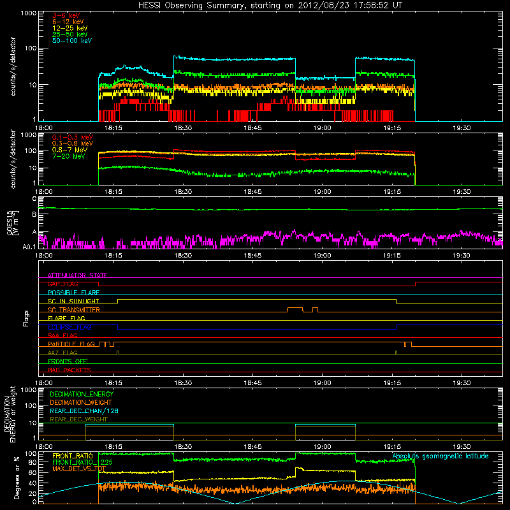The height and width of the screenshot is (510, 510).
Task: Pick the 25-50 keV legend label
Action: click(70, 34)
